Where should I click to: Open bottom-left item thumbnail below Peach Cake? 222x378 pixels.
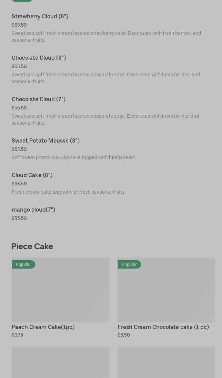60,362
